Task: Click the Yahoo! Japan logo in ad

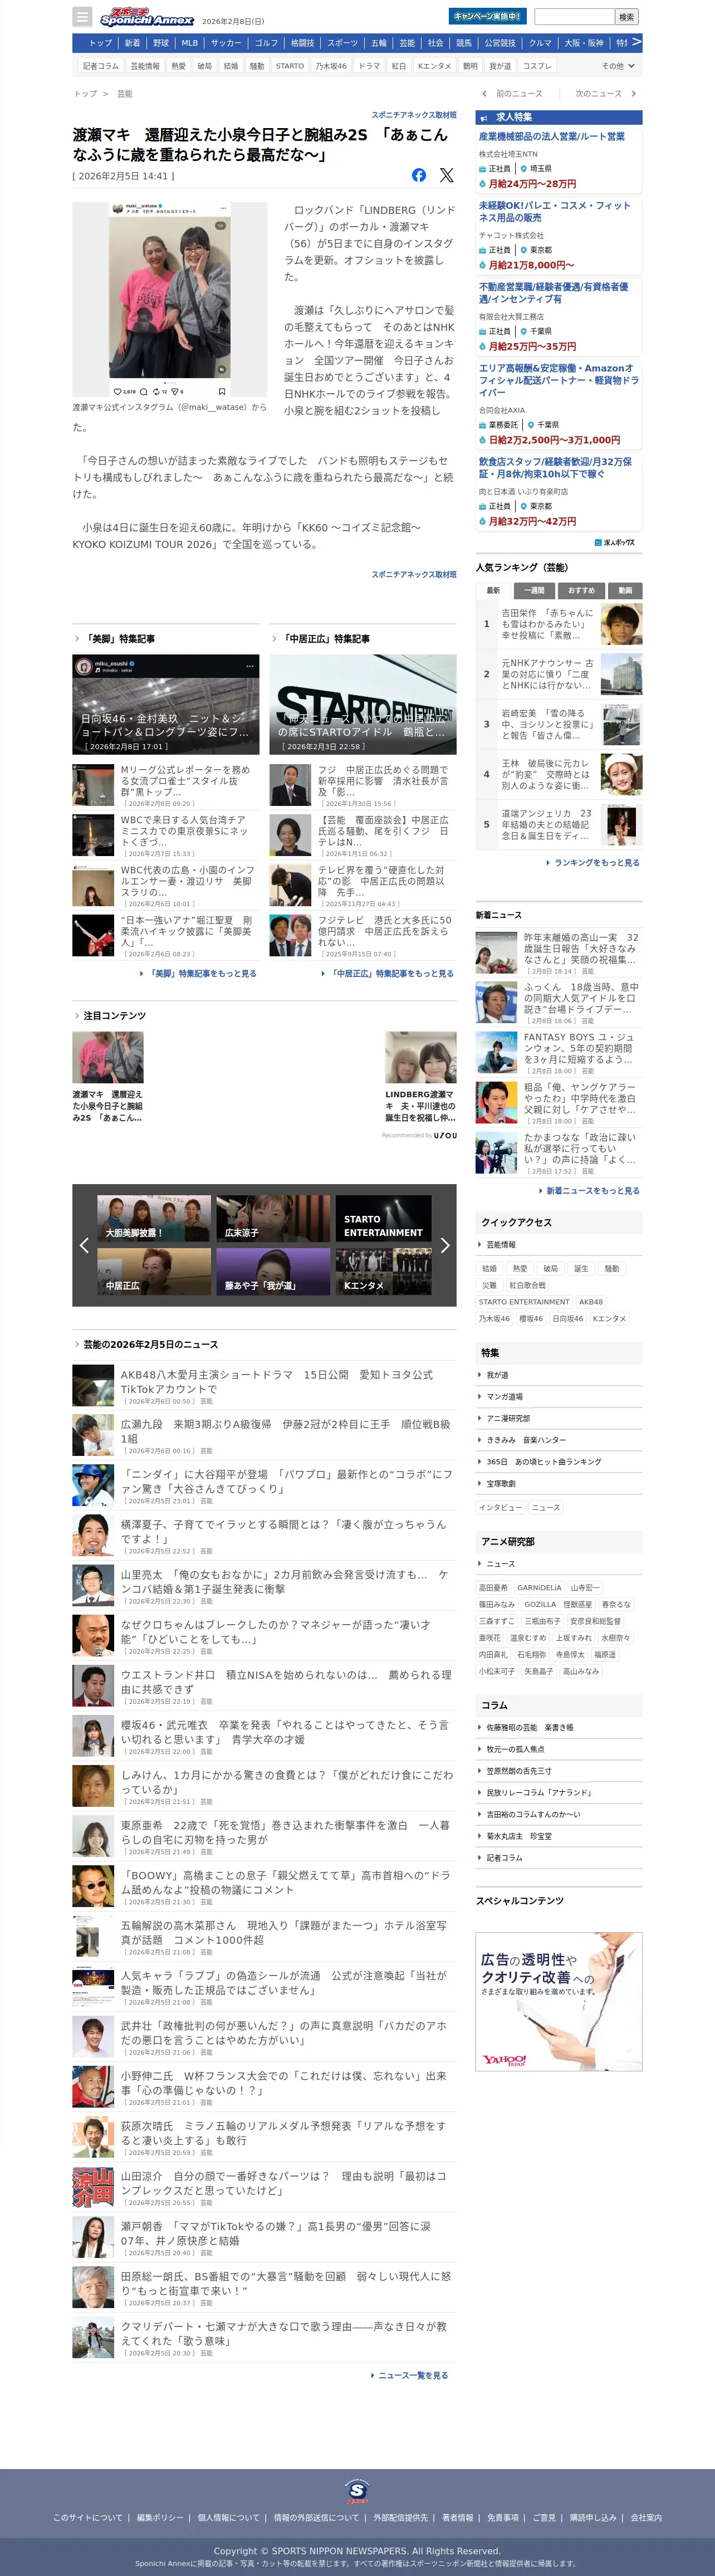Action: (x=504, y=2060)
